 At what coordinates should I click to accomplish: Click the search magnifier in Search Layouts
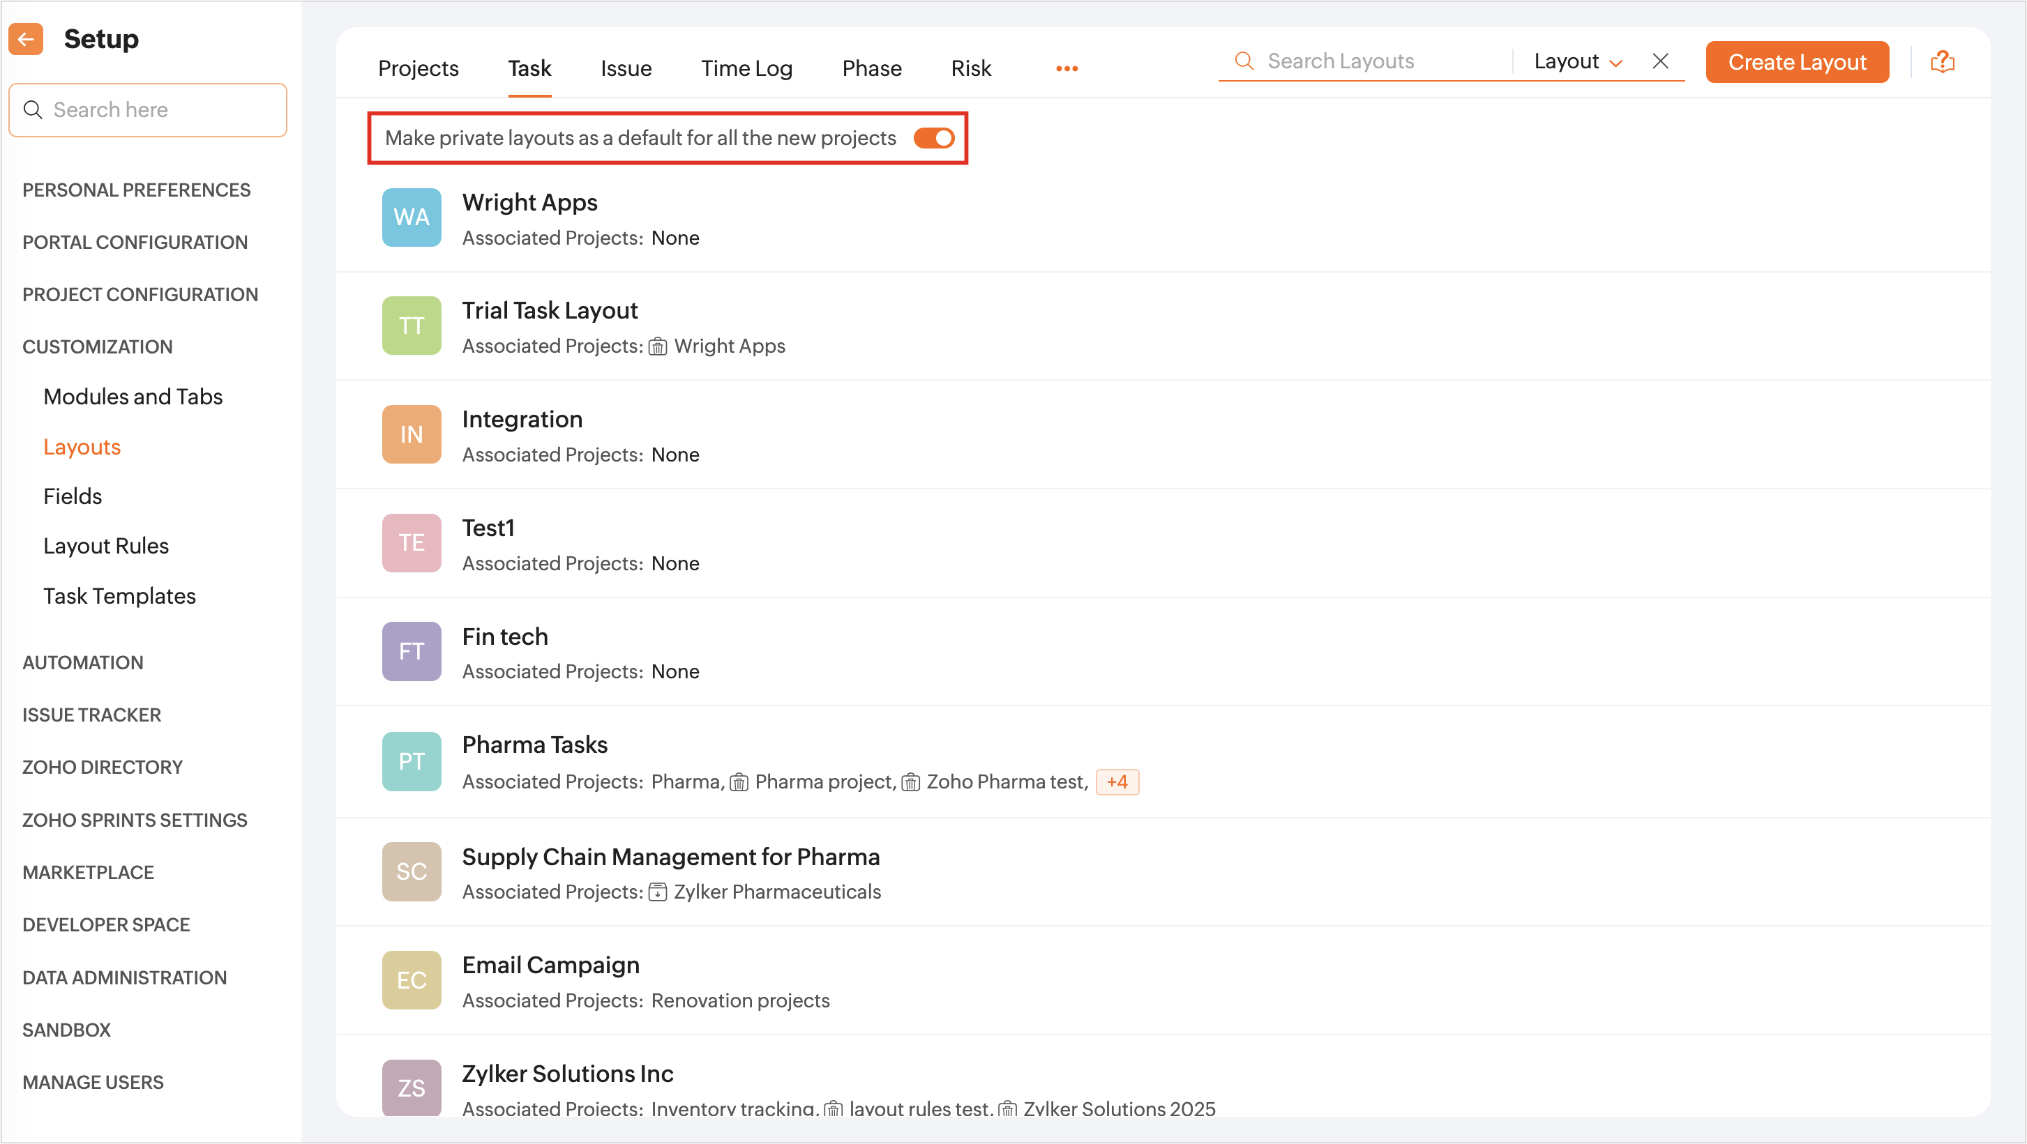click(1243, 61)
